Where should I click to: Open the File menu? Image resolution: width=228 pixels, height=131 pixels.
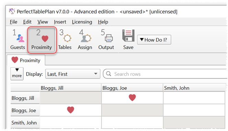13,22
